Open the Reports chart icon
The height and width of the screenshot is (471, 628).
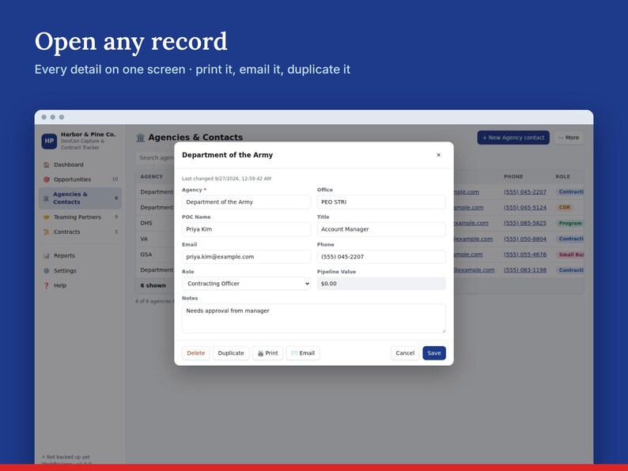click(47, 255)
